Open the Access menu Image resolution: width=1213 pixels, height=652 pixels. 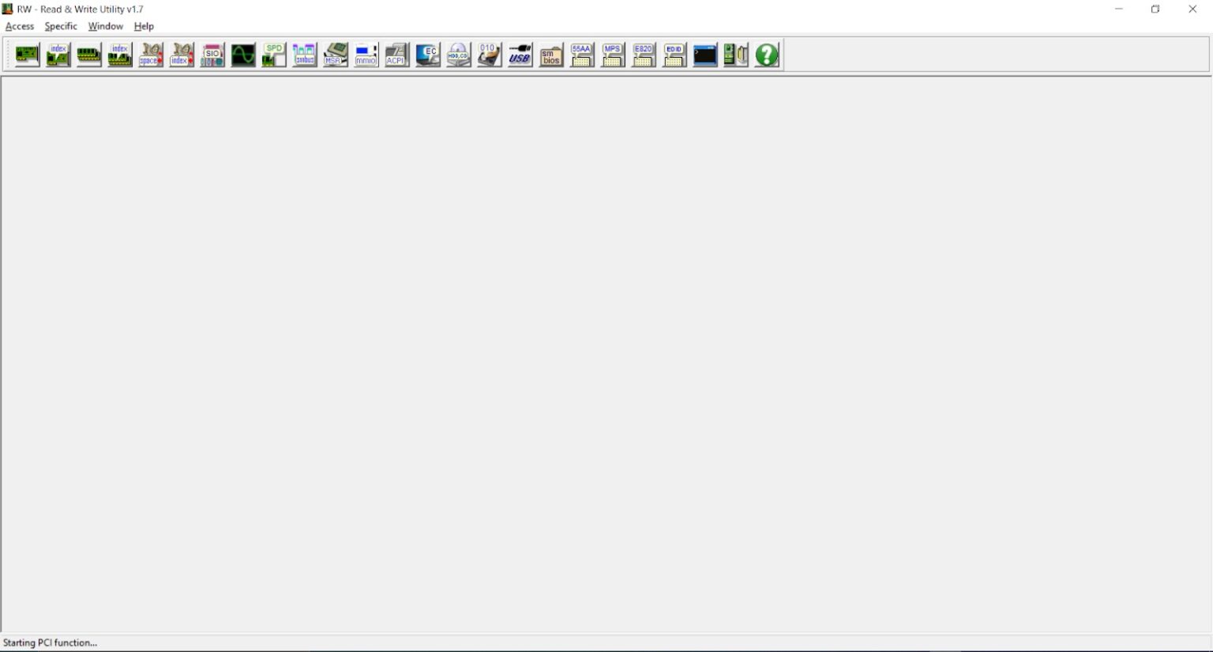coord(20,26)
